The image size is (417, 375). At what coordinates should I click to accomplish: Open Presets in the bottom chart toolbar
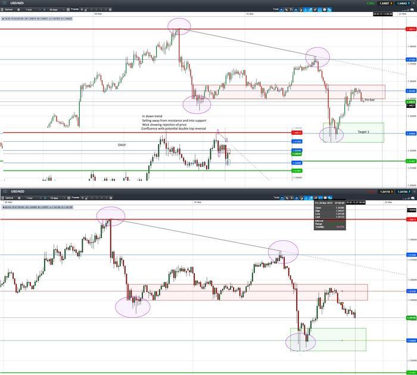coord(76,197)
